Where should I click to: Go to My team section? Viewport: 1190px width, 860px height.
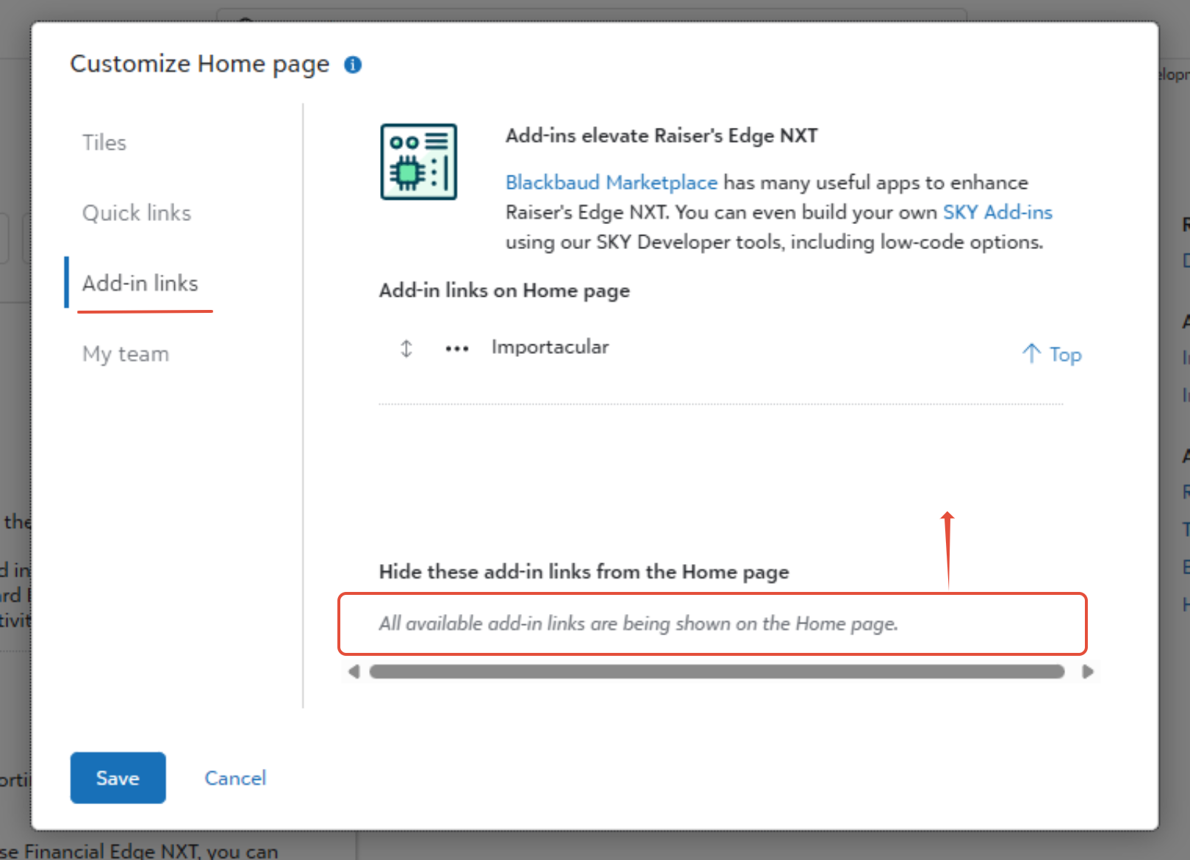(x=126, y=354)
